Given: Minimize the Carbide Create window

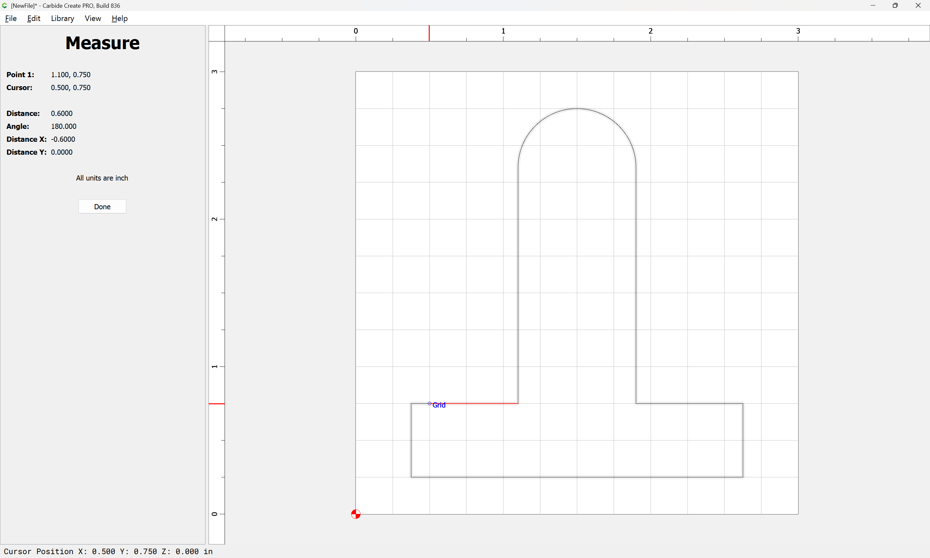Looking at the screenshot, I should click(873, 5).
